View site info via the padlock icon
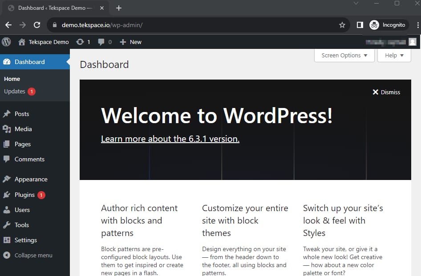 click(x=55, y=25)
